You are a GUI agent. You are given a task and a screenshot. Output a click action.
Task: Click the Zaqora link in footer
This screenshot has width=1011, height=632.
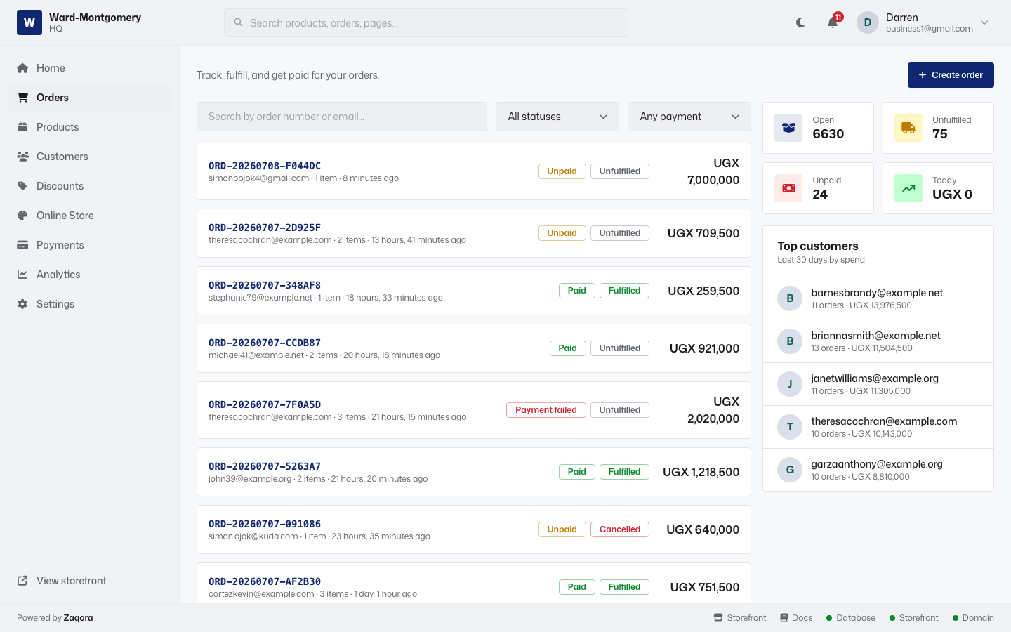click(x=78, y=618)
